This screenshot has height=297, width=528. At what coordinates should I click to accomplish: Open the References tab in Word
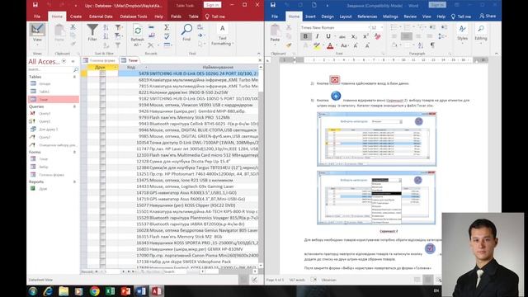tap(367, 16)
